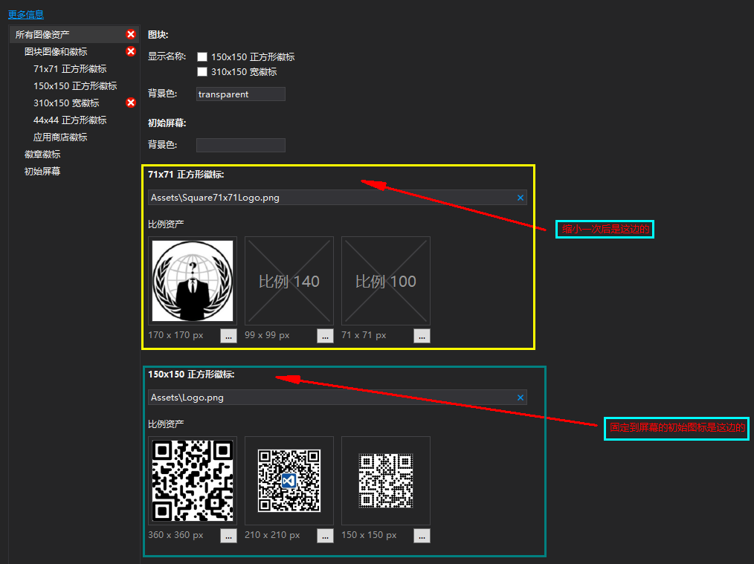Select 150x150 正方形徽标 in the tree
The width and height of the screenshot is (754, 564).
tap(75, 86)
